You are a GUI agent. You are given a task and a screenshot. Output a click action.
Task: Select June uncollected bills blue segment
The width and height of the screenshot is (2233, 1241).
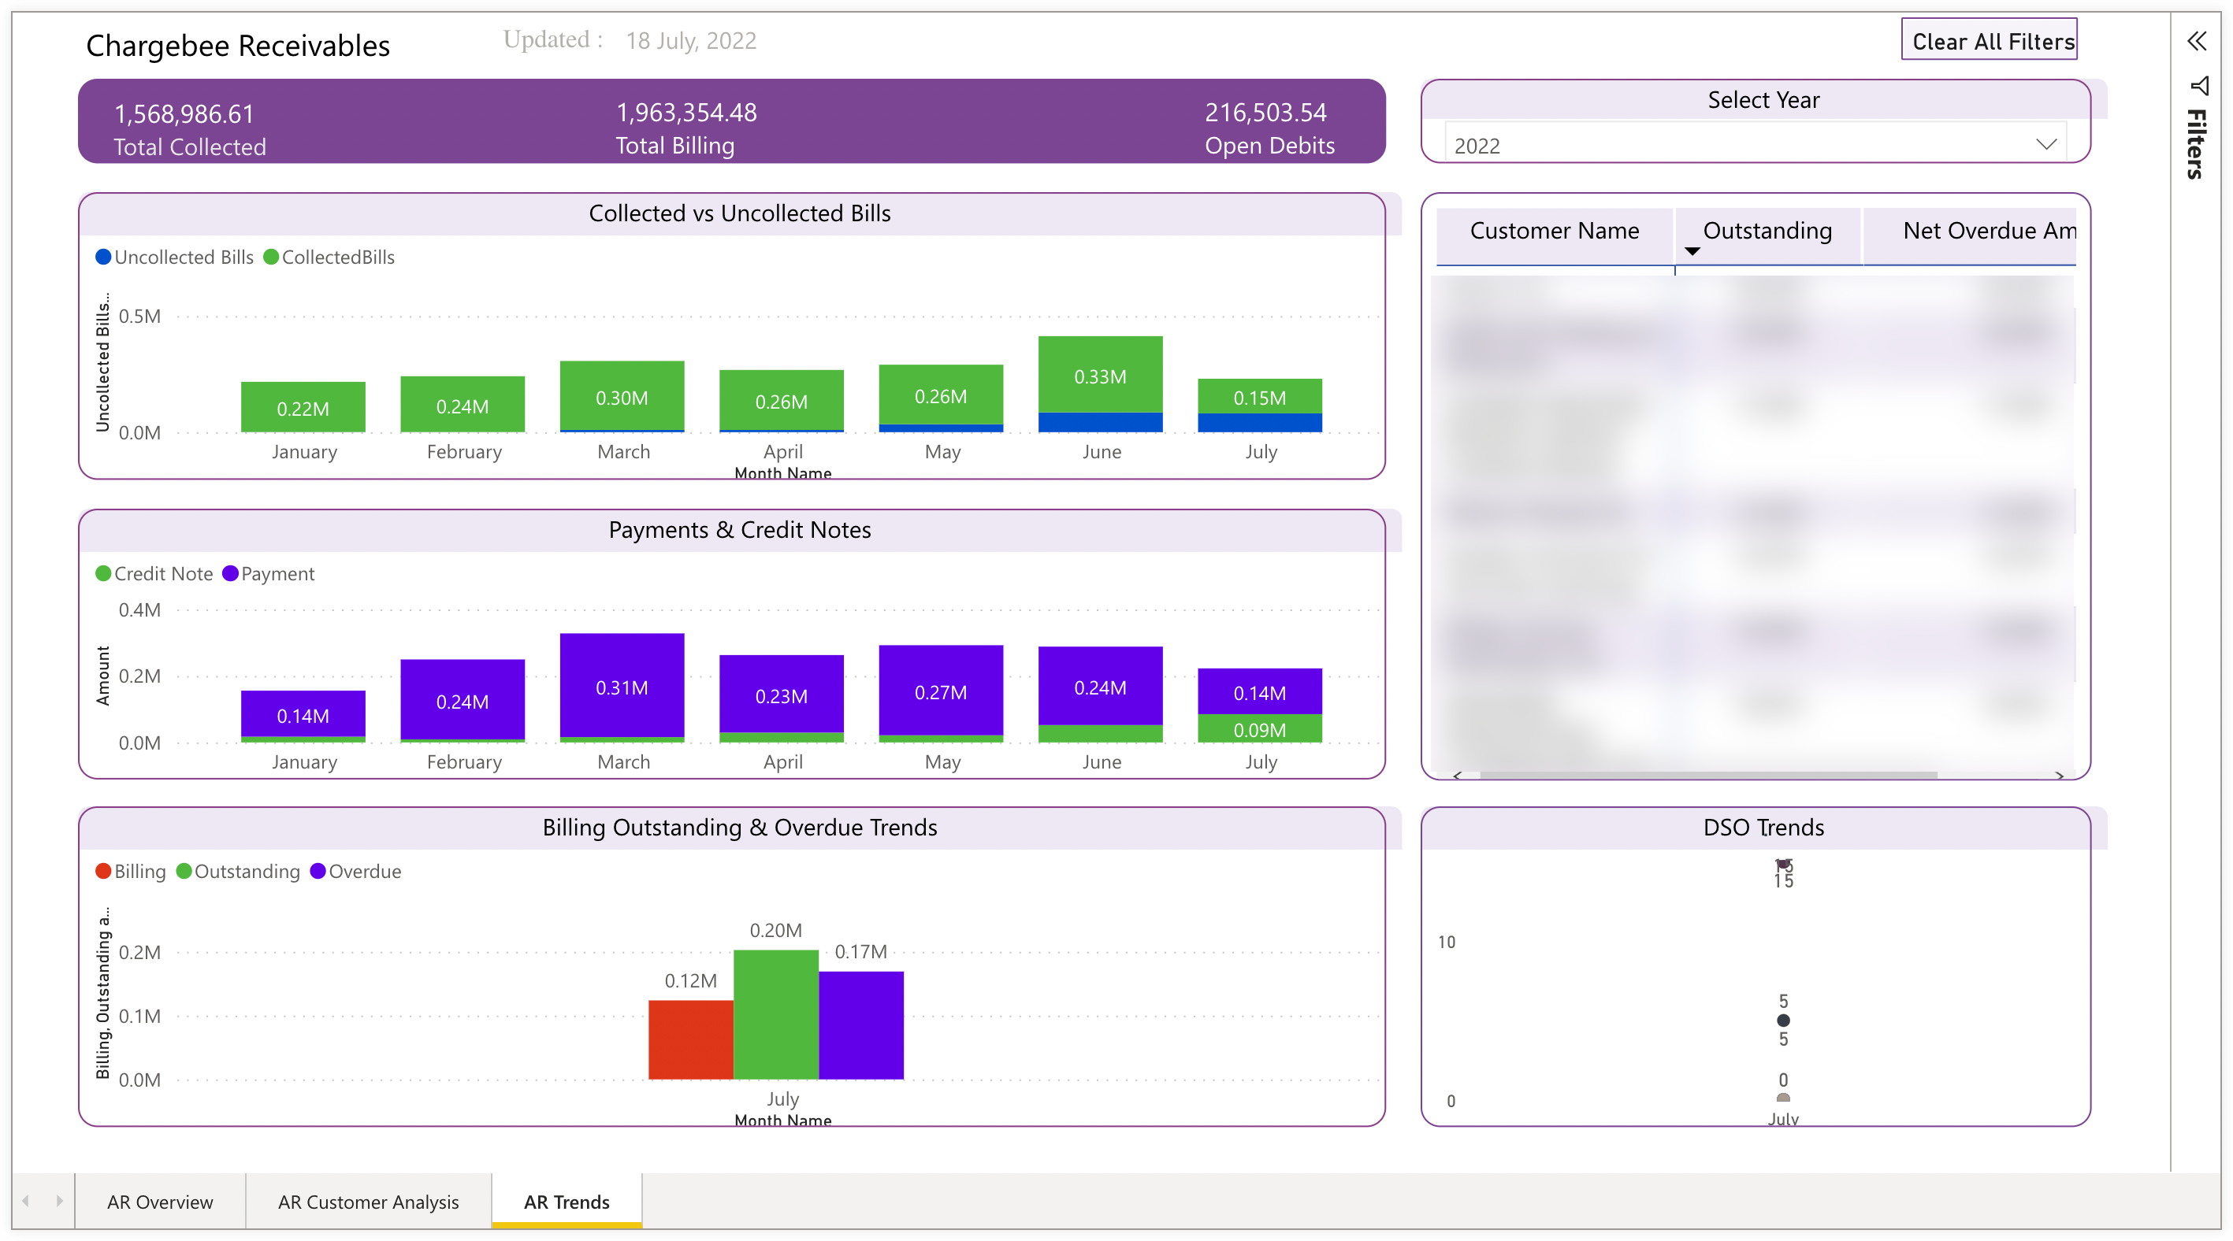click(x=1100, y=423)
